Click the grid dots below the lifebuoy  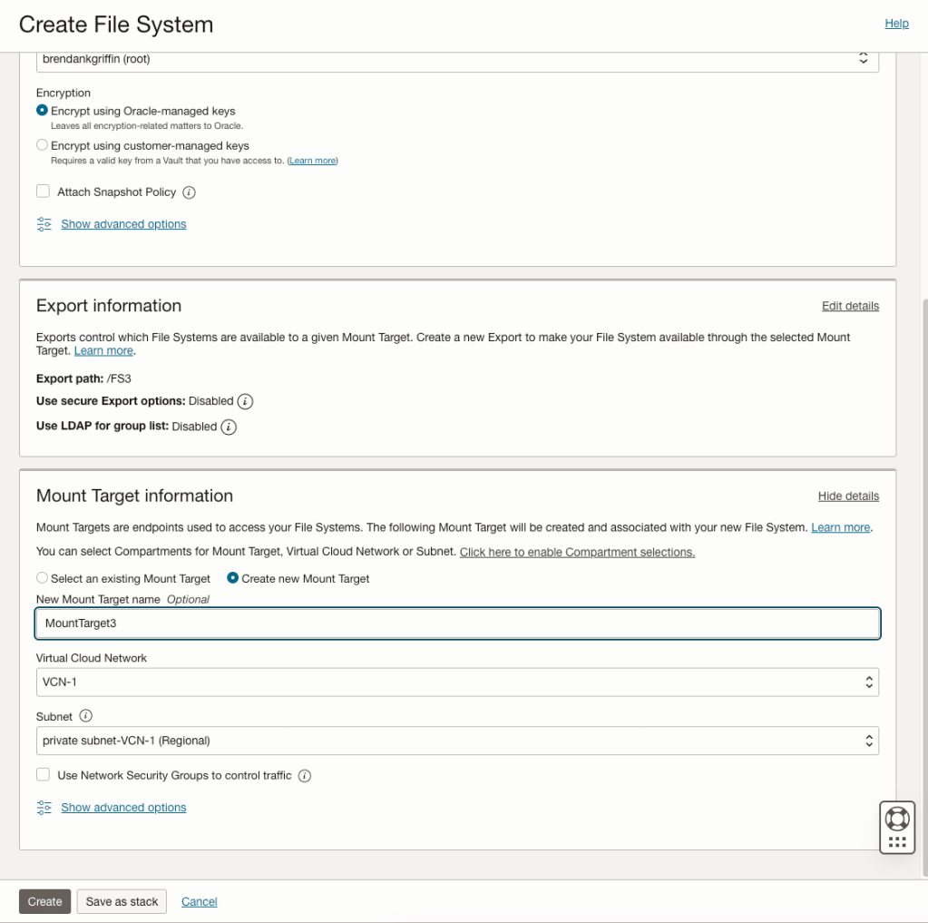point(897,842)
